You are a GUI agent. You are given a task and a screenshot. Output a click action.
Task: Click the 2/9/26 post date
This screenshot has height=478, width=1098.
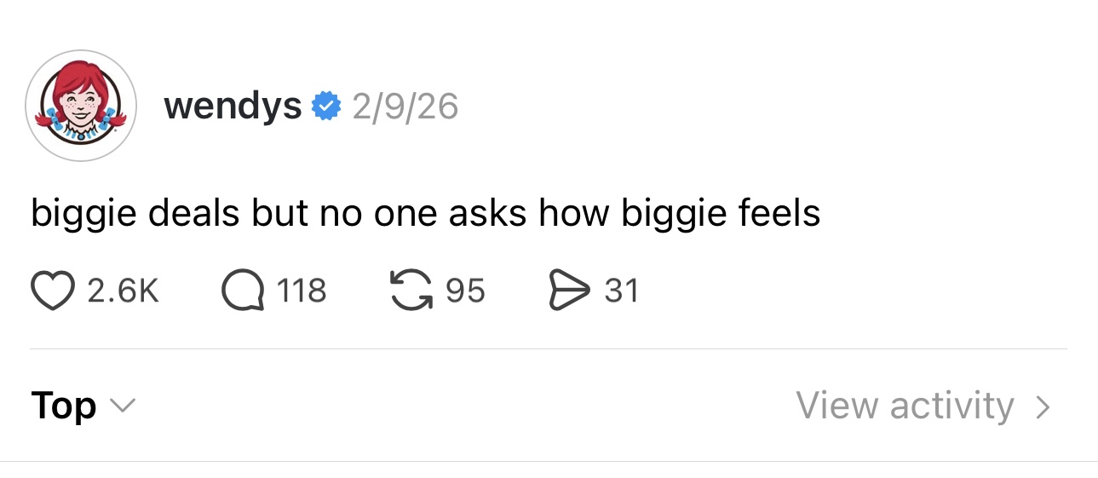405,107
